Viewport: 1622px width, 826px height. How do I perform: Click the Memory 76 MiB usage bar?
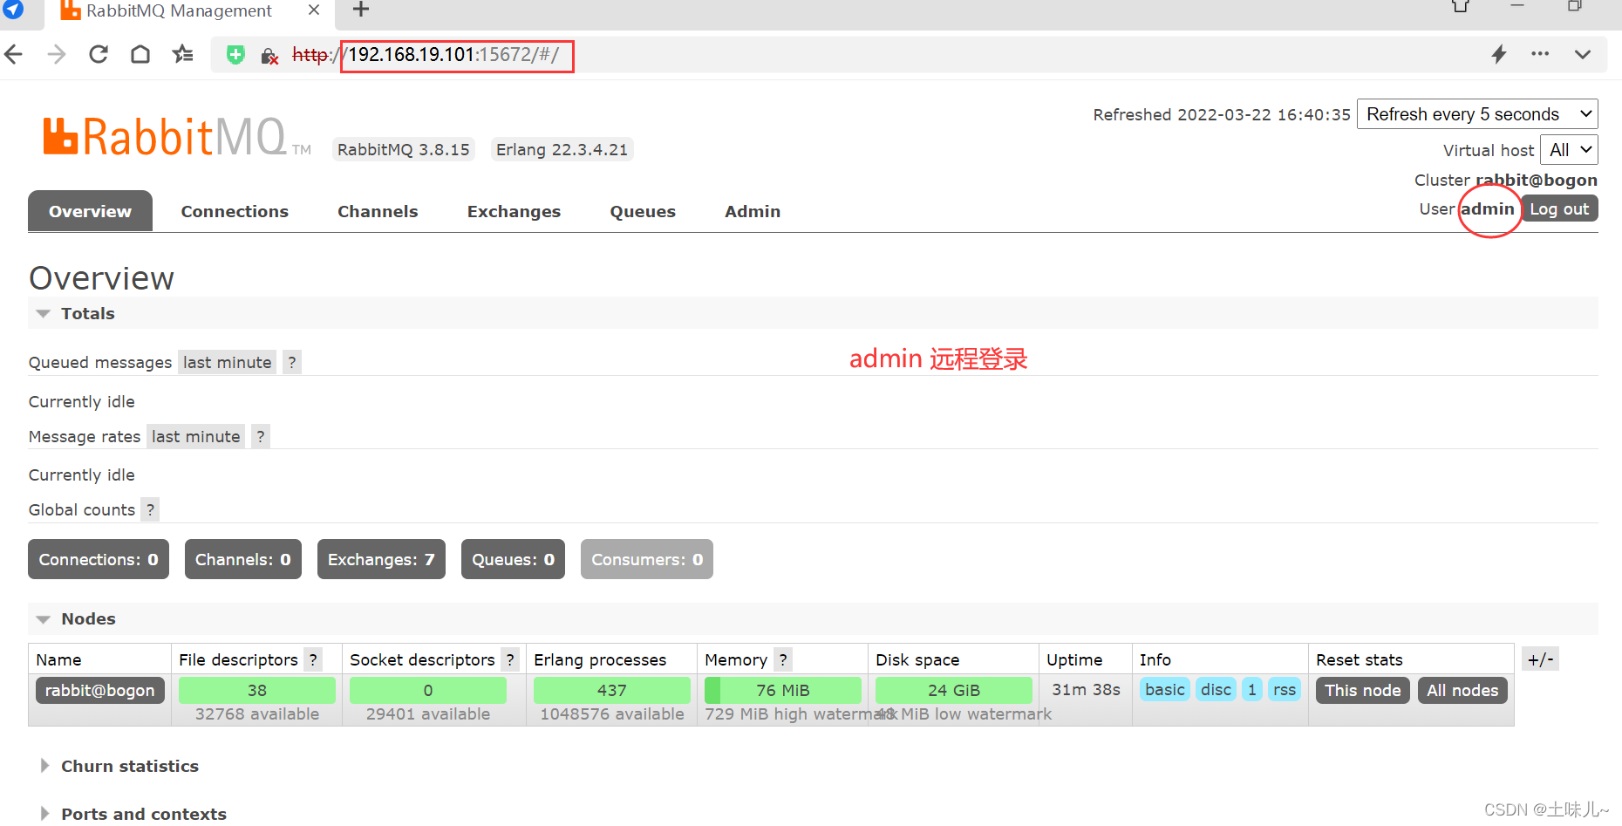(783, 690)
